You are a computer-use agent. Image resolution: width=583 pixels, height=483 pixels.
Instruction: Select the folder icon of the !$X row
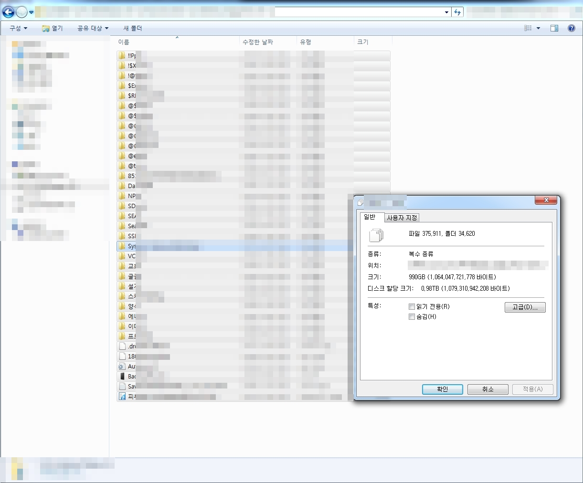pos(122,65)
